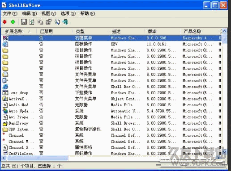The image size is (231, 171).
Task: Select the CmdFileIcon extension name
Action: click(x=21, y=154)
